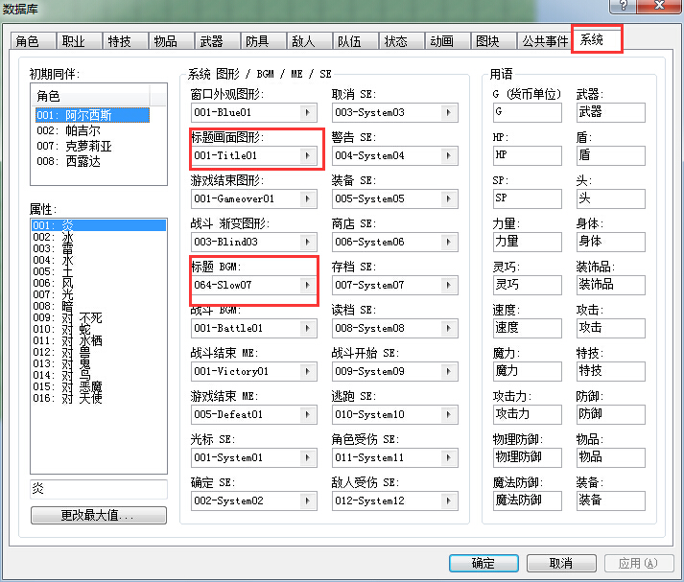684x582 pixels.
Task: Select initial party member 001: 阿尔西斯
Action: point(92,115)
